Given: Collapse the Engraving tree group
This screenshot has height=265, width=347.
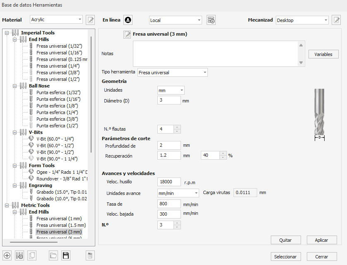Looking at the screenshot, I should point(14,185).
